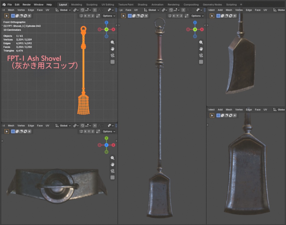This screenshot has width=286, height=225.
Task: Open Select menu in top-right viewport
Action: pyautogui.click(x=211, y=10)
